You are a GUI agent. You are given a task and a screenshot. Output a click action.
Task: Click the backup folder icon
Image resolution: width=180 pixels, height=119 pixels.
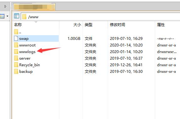tap(16, 71)
